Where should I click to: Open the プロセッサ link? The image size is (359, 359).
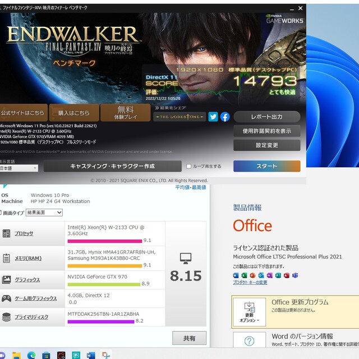24,233
